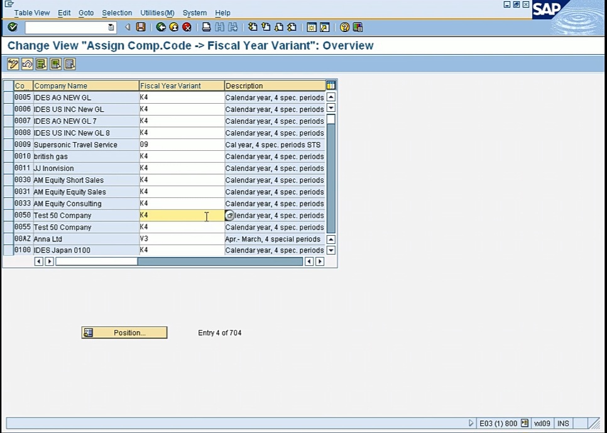Image resolution: width=607 pixels, height=433 pixels.
Task: Open the table settings icon above the scrollbar
Action: (x=331, y=85)
